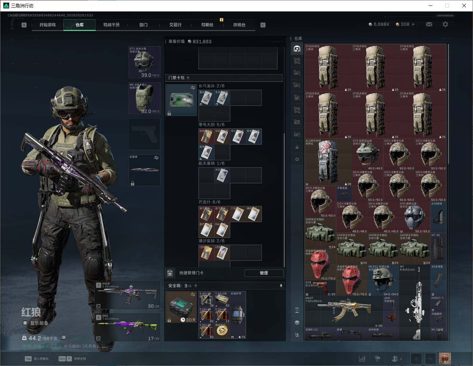Click the flag icon in bottom bar
473x366 pixels.
point(377,358)
